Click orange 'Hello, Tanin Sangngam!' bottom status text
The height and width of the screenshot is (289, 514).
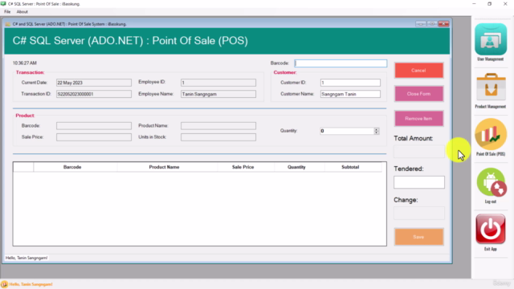(x=31, y=284)
